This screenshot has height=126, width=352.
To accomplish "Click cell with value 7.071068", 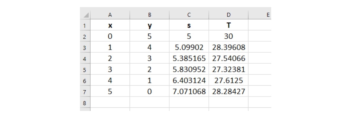I will [189, 92].
